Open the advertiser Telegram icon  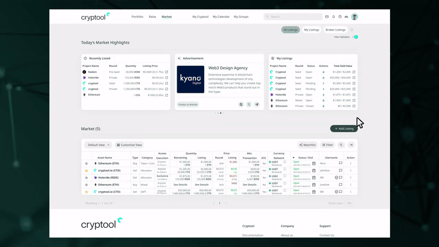point(256,104)
